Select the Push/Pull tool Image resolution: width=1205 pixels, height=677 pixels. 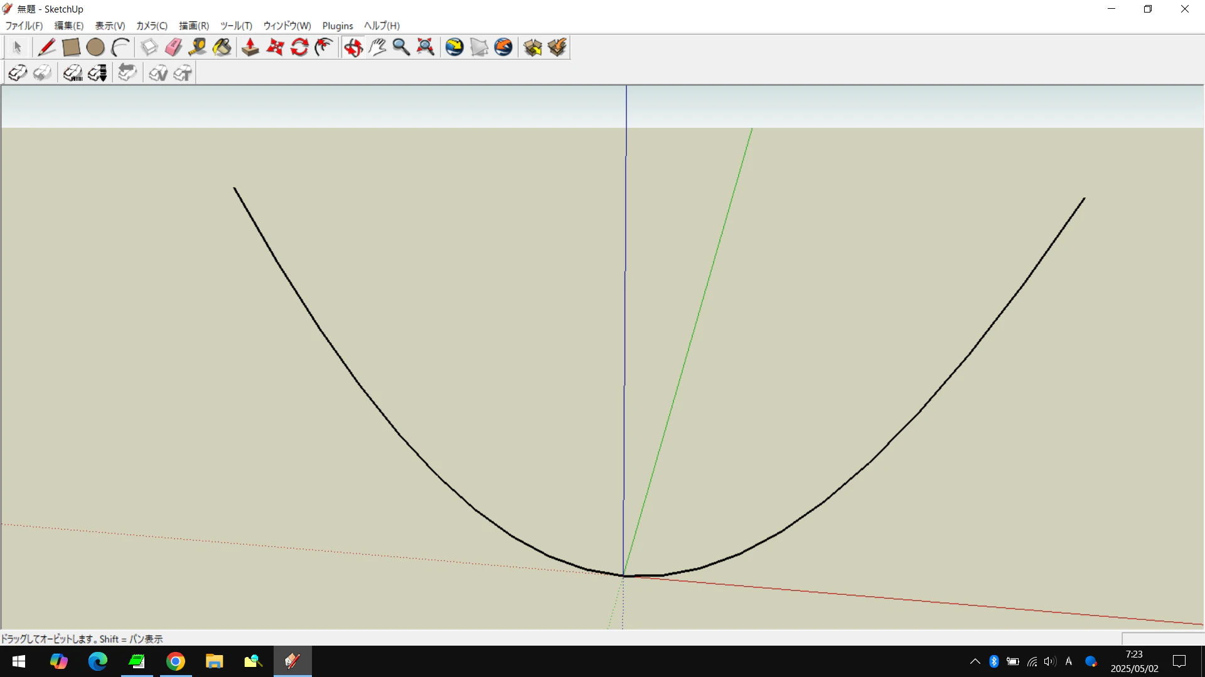click(x=250, y=47)
